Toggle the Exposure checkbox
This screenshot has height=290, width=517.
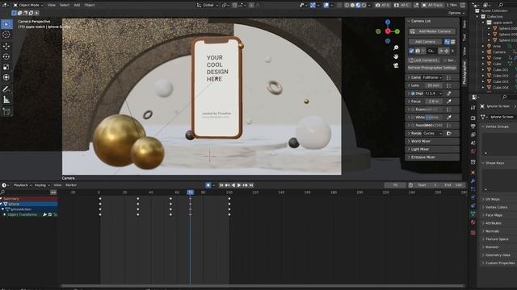coord(413,110)
